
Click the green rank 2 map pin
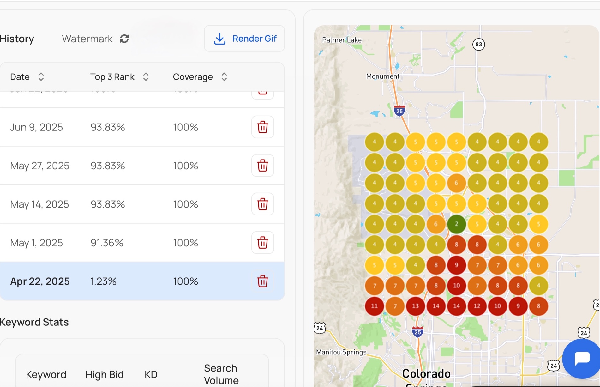point(456,224)
